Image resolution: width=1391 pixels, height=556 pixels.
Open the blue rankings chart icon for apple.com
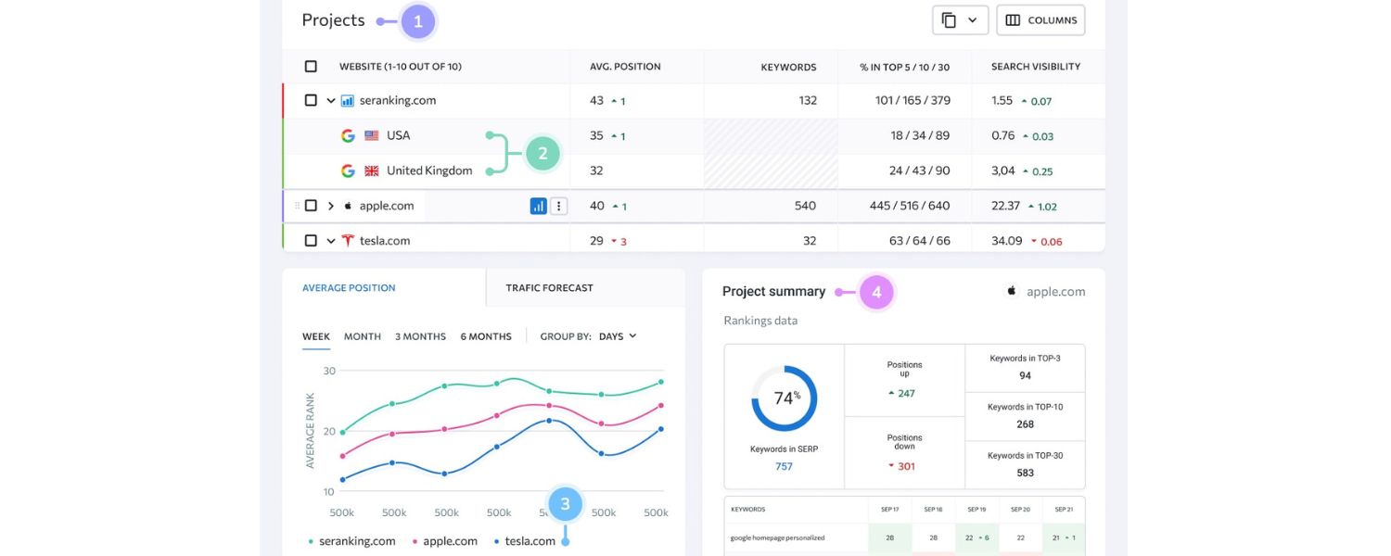(539, 205)
